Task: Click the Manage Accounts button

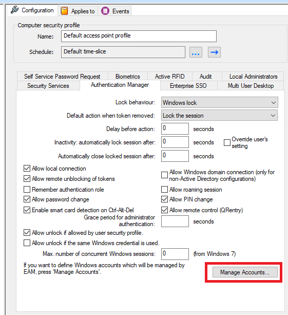Action: coord(245,272)
